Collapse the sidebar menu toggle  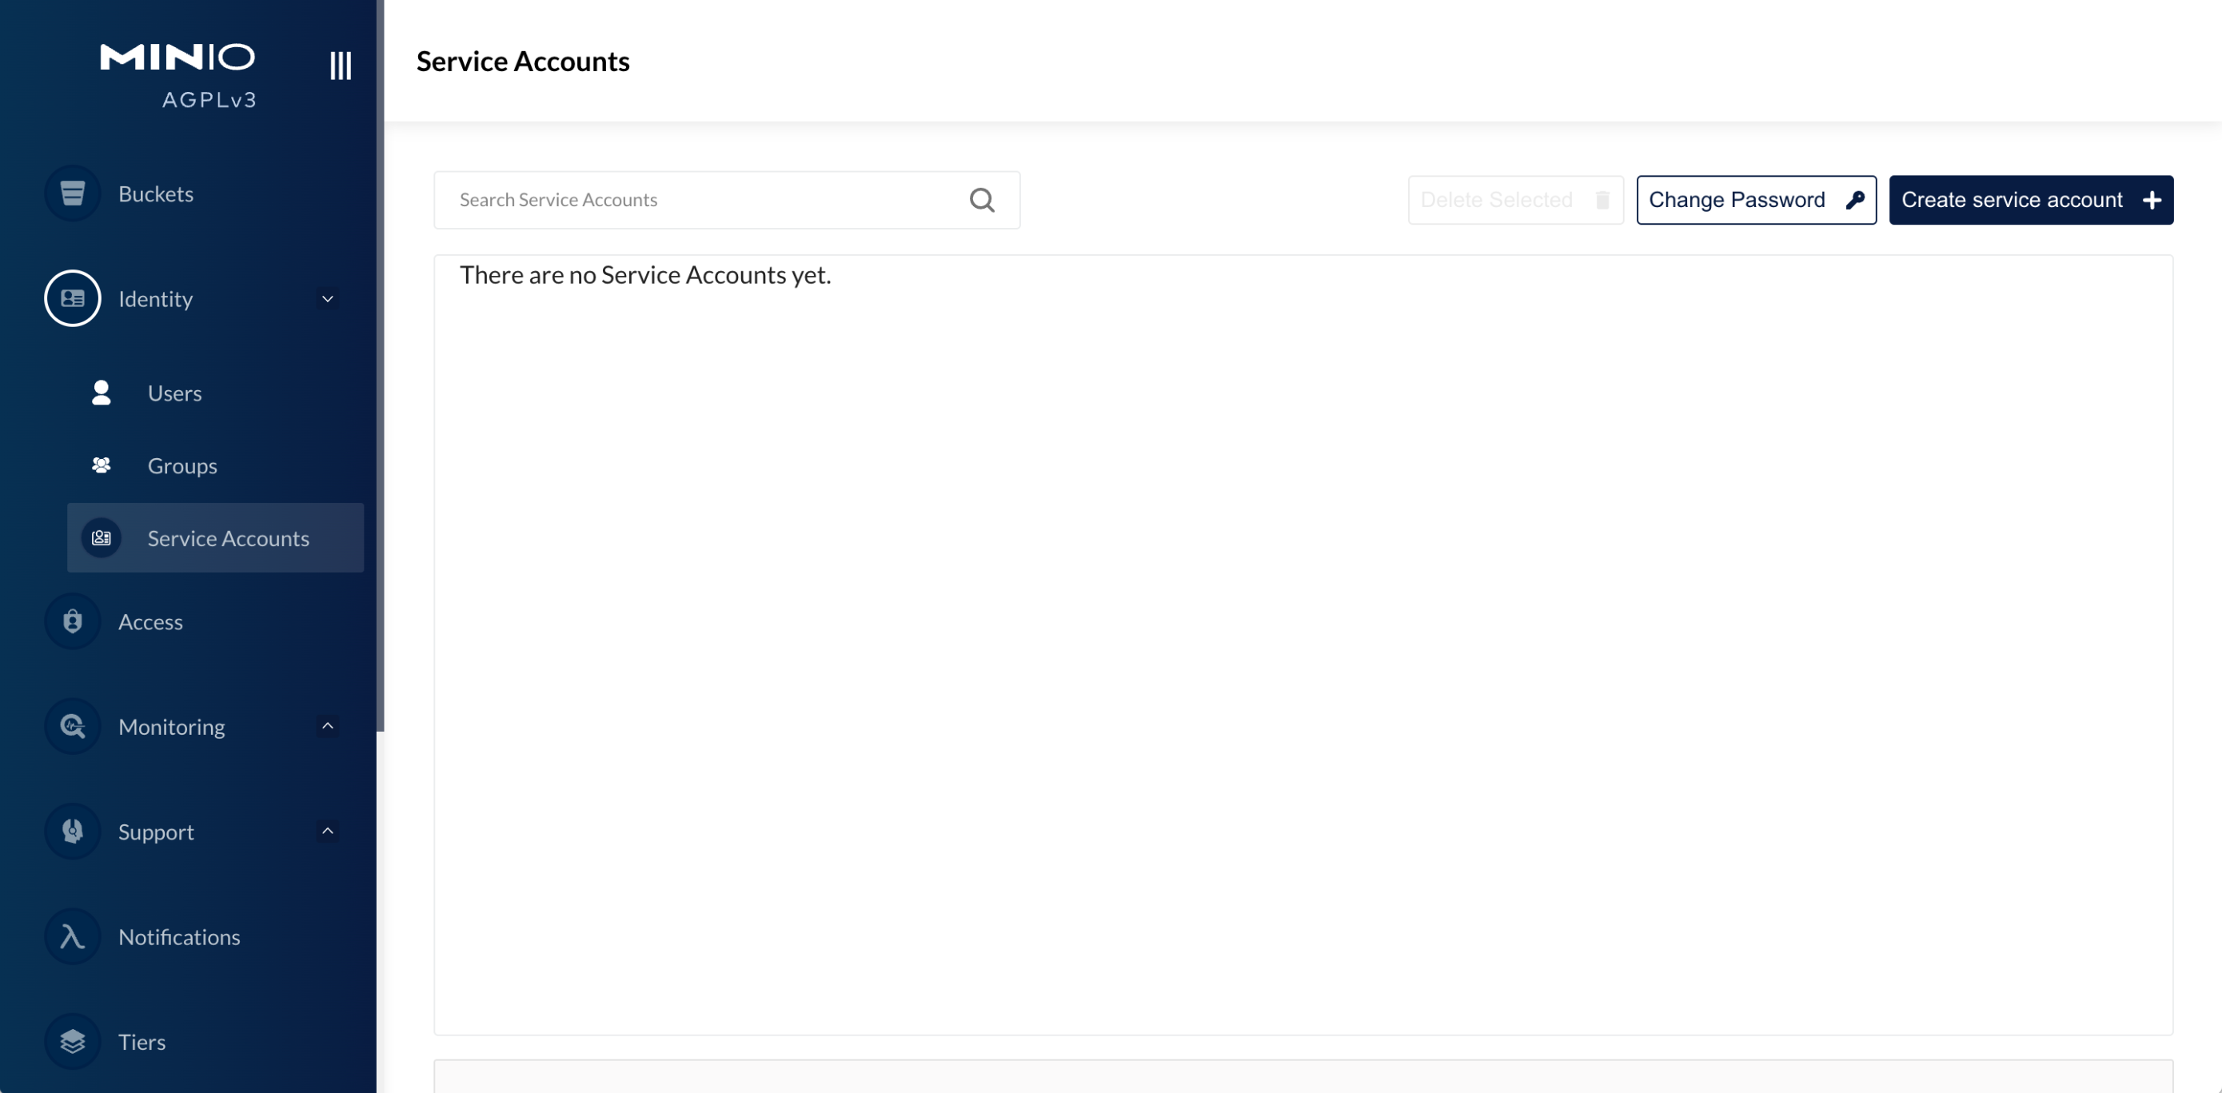click(x=341, y=66)
